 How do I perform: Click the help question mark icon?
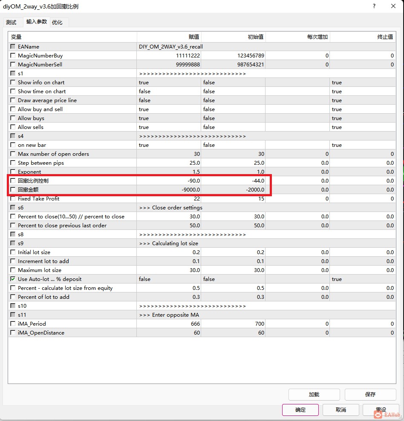(x=374, y=6)
